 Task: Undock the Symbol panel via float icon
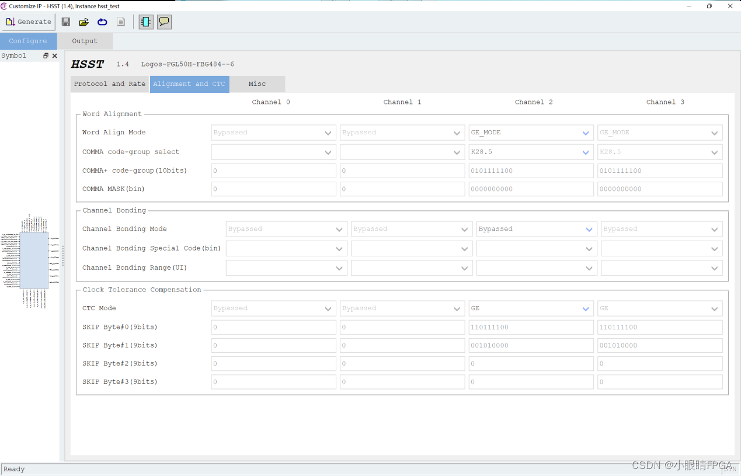(46, 55)
